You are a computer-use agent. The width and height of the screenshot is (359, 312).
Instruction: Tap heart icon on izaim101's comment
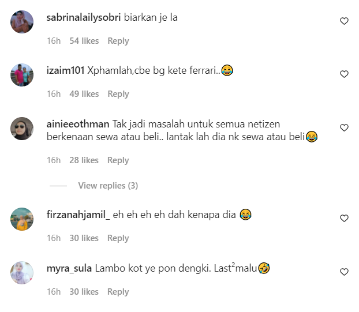(x=344, y=74)
